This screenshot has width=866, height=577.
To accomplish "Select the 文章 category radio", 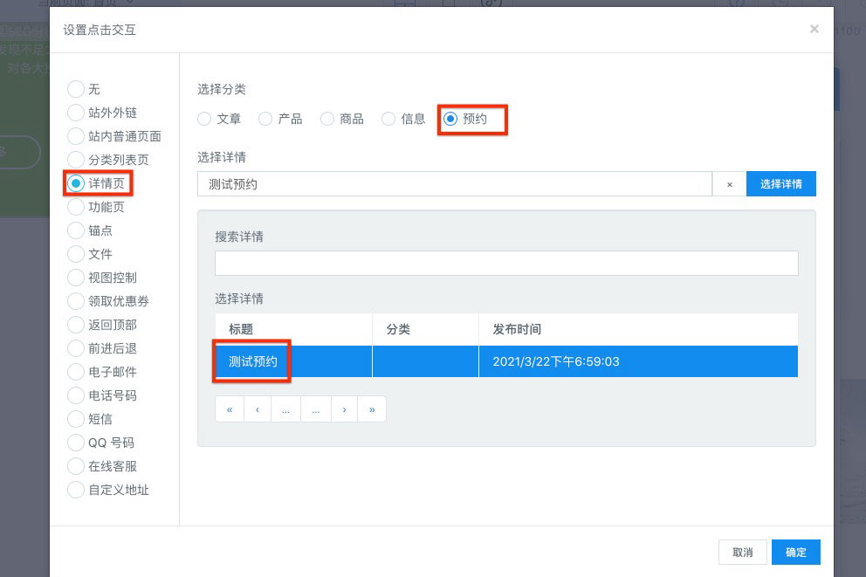I will click(x=204, y=119).
